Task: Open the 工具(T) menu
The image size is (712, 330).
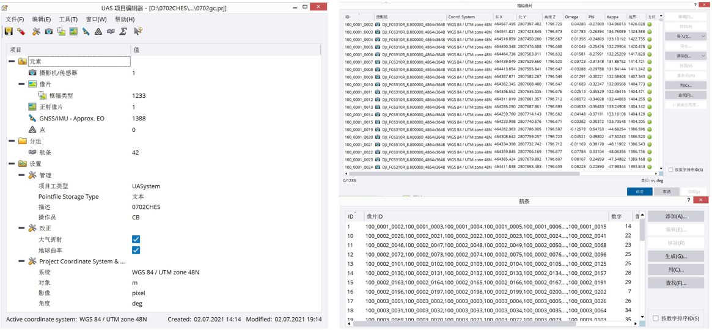Action: point(68,19)
